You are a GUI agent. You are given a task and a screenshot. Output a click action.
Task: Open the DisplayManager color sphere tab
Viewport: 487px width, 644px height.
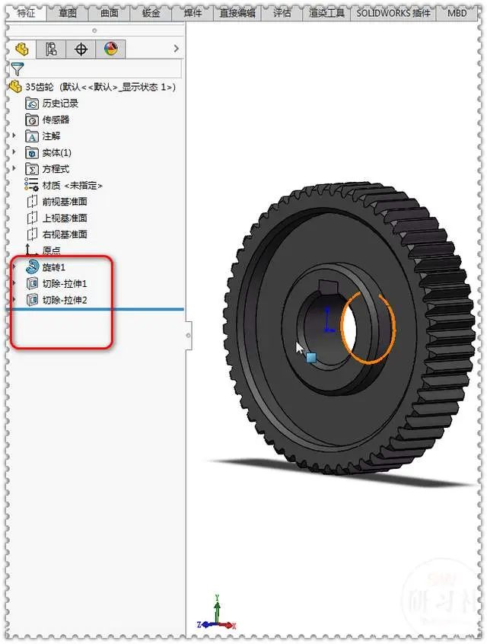(111, 49)
